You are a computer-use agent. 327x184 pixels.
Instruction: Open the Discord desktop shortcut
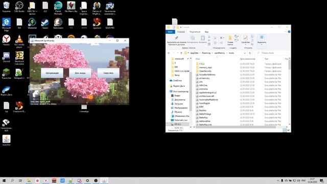7,57
